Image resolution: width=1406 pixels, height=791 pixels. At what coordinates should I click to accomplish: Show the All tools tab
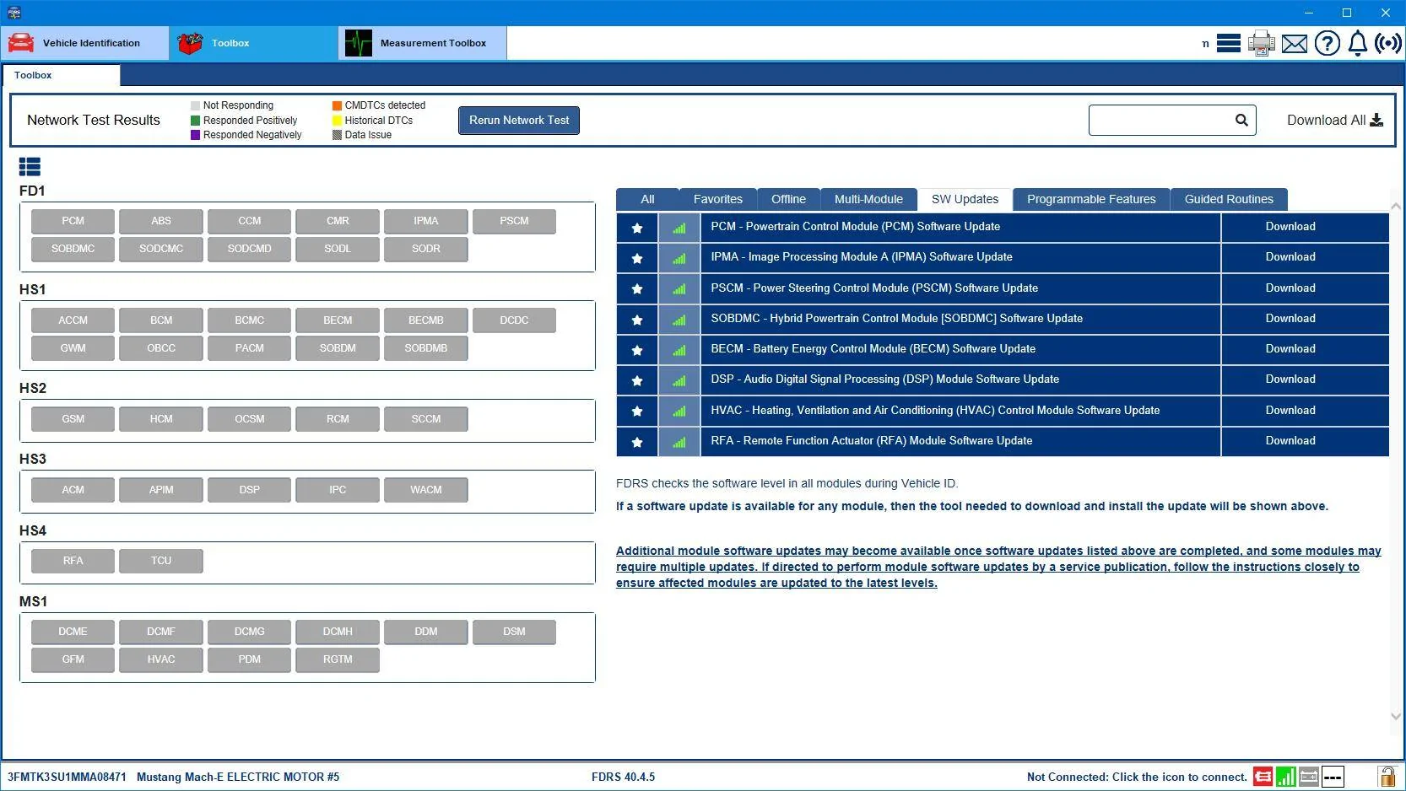coord(647,199)
